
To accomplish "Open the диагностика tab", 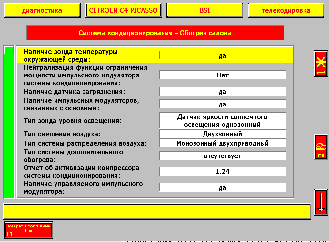I will click(42, 10).
